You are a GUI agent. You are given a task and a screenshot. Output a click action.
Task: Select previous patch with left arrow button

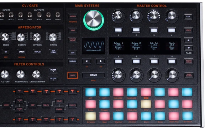86,61
